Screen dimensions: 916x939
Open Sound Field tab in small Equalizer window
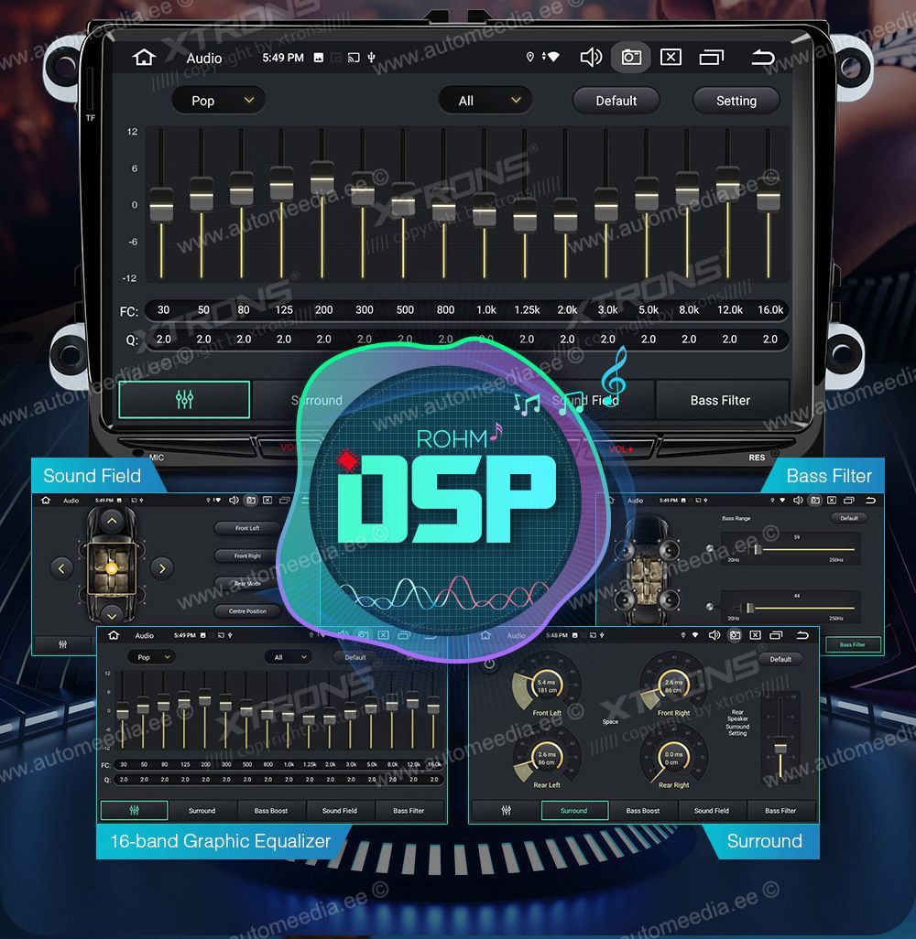click(339, 810)
